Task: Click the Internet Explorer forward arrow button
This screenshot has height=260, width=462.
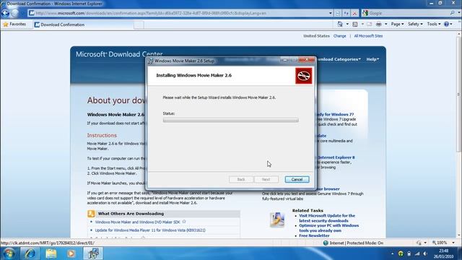Action: (x=15, y=13)
